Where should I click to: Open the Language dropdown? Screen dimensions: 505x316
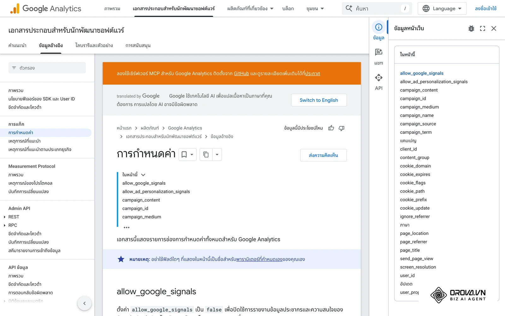tap(442, 9)
